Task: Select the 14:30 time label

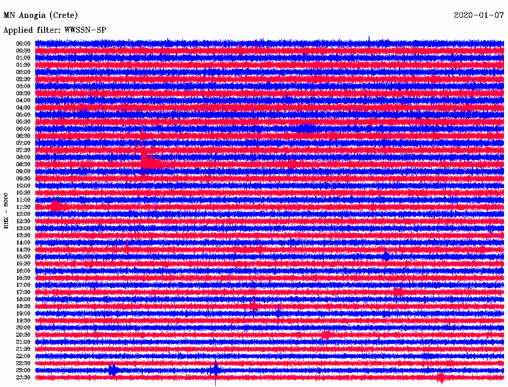Action: pyautogui.click(x=23, y=250)
